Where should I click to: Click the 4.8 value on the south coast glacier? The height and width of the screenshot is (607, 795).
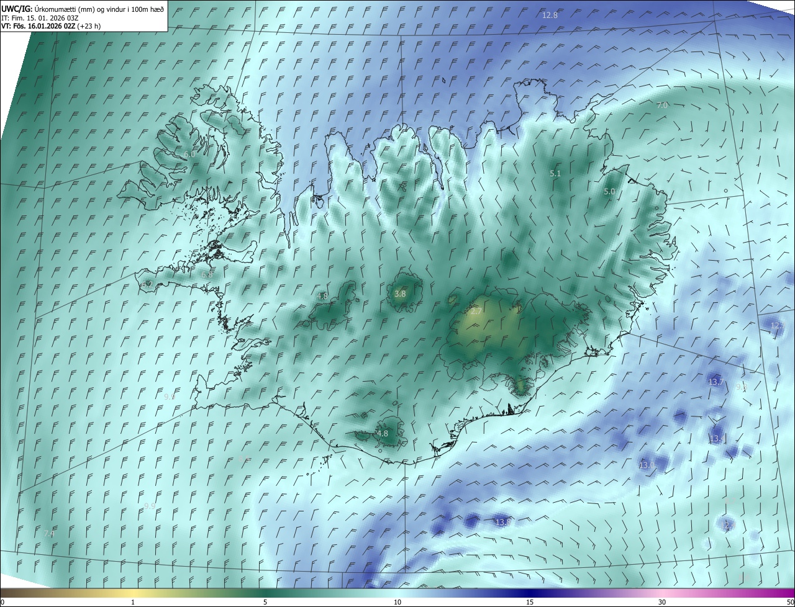(383, 433)
